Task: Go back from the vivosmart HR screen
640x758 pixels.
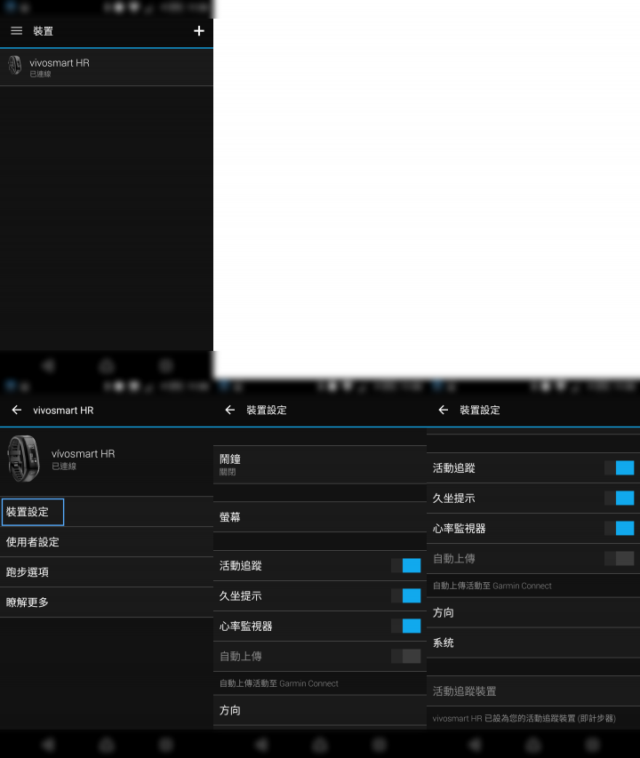Action: click(17, 410)
